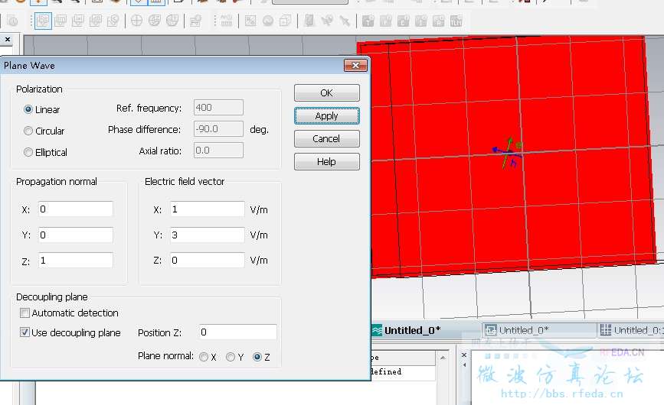Focus the Position Z field
Image resolution: width=664 pixels, height=405 pixels.
tap(237, 332)
